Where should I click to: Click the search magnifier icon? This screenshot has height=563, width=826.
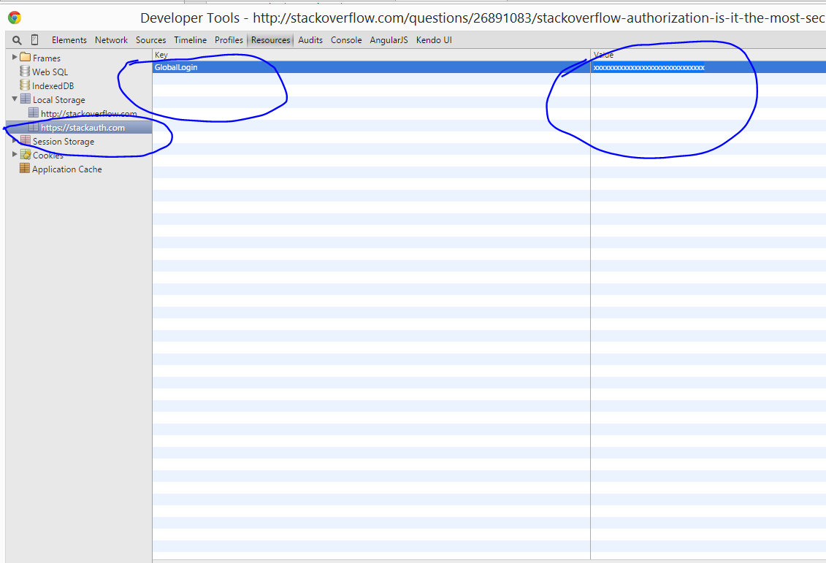point(17,40)
